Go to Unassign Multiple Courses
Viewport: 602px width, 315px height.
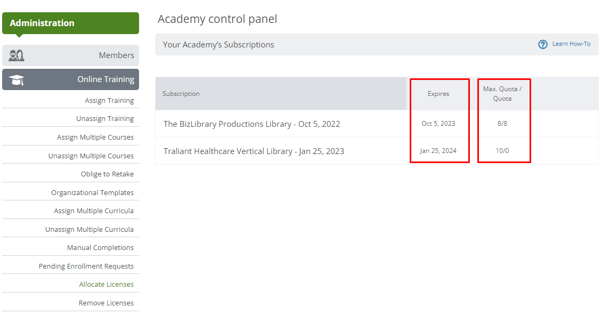point(91,156)
